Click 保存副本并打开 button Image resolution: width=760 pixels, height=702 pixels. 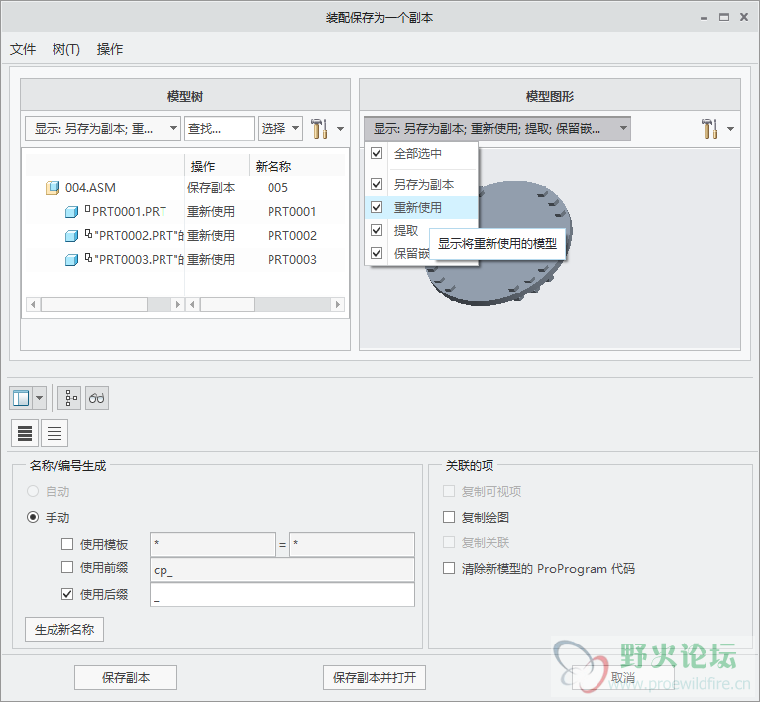click(375, 678)
